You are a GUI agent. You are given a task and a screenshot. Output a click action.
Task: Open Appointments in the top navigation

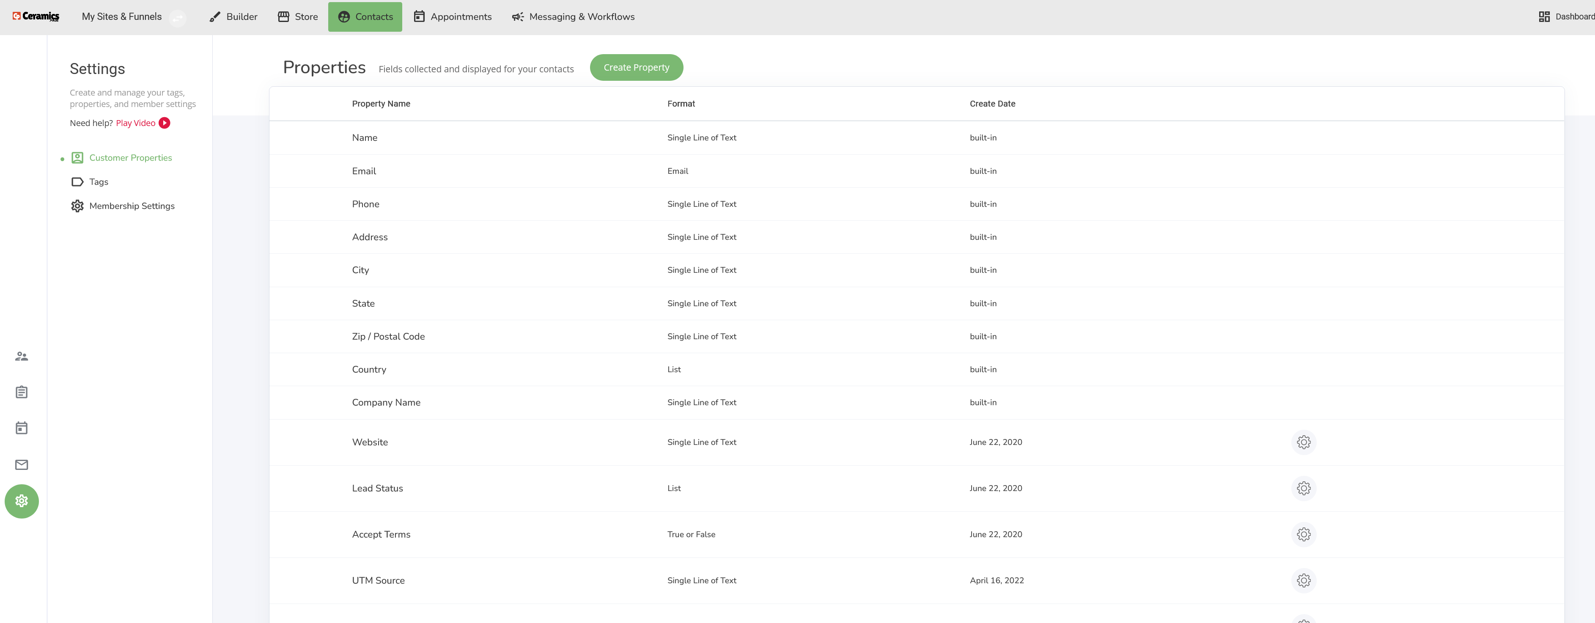point(453,17)
